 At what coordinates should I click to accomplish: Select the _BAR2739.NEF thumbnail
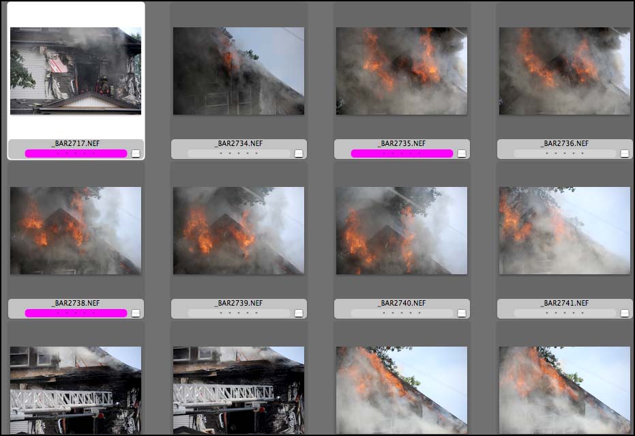tap(239, 231)
